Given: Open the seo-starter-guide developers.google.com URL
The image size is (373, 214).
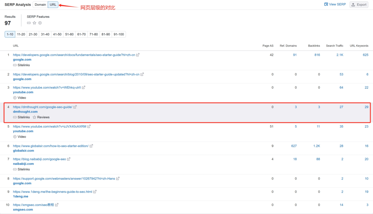Looking at the screenshot, I should pyautogui.click(x=74, y=55).
